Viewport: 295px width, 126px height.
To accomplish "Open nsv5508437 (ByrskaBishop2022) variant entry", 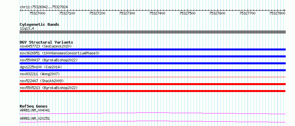I will tap(49, 60).
